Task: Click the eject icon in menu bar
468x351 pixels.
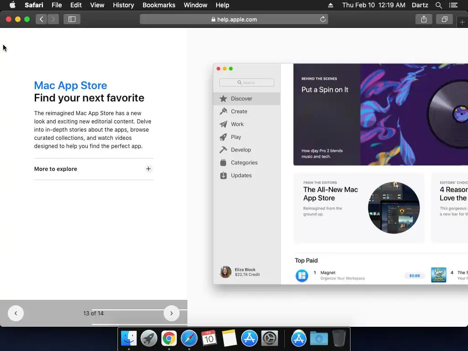Action: click(x=330, y=5)
